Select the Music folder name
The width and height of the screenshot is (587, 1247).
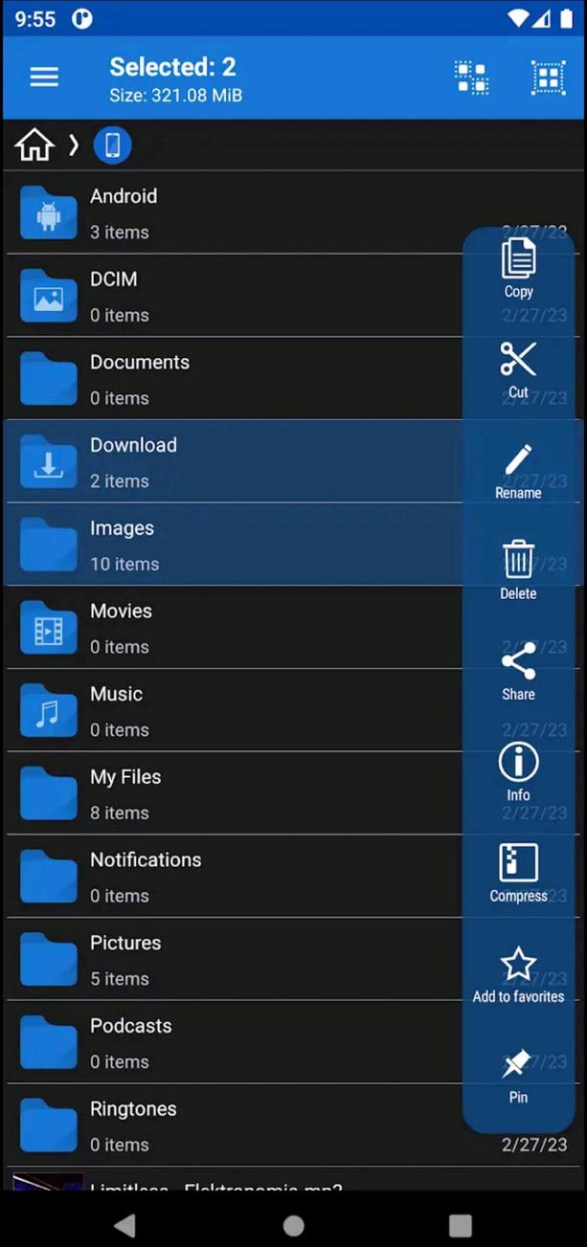coord(116,694)
